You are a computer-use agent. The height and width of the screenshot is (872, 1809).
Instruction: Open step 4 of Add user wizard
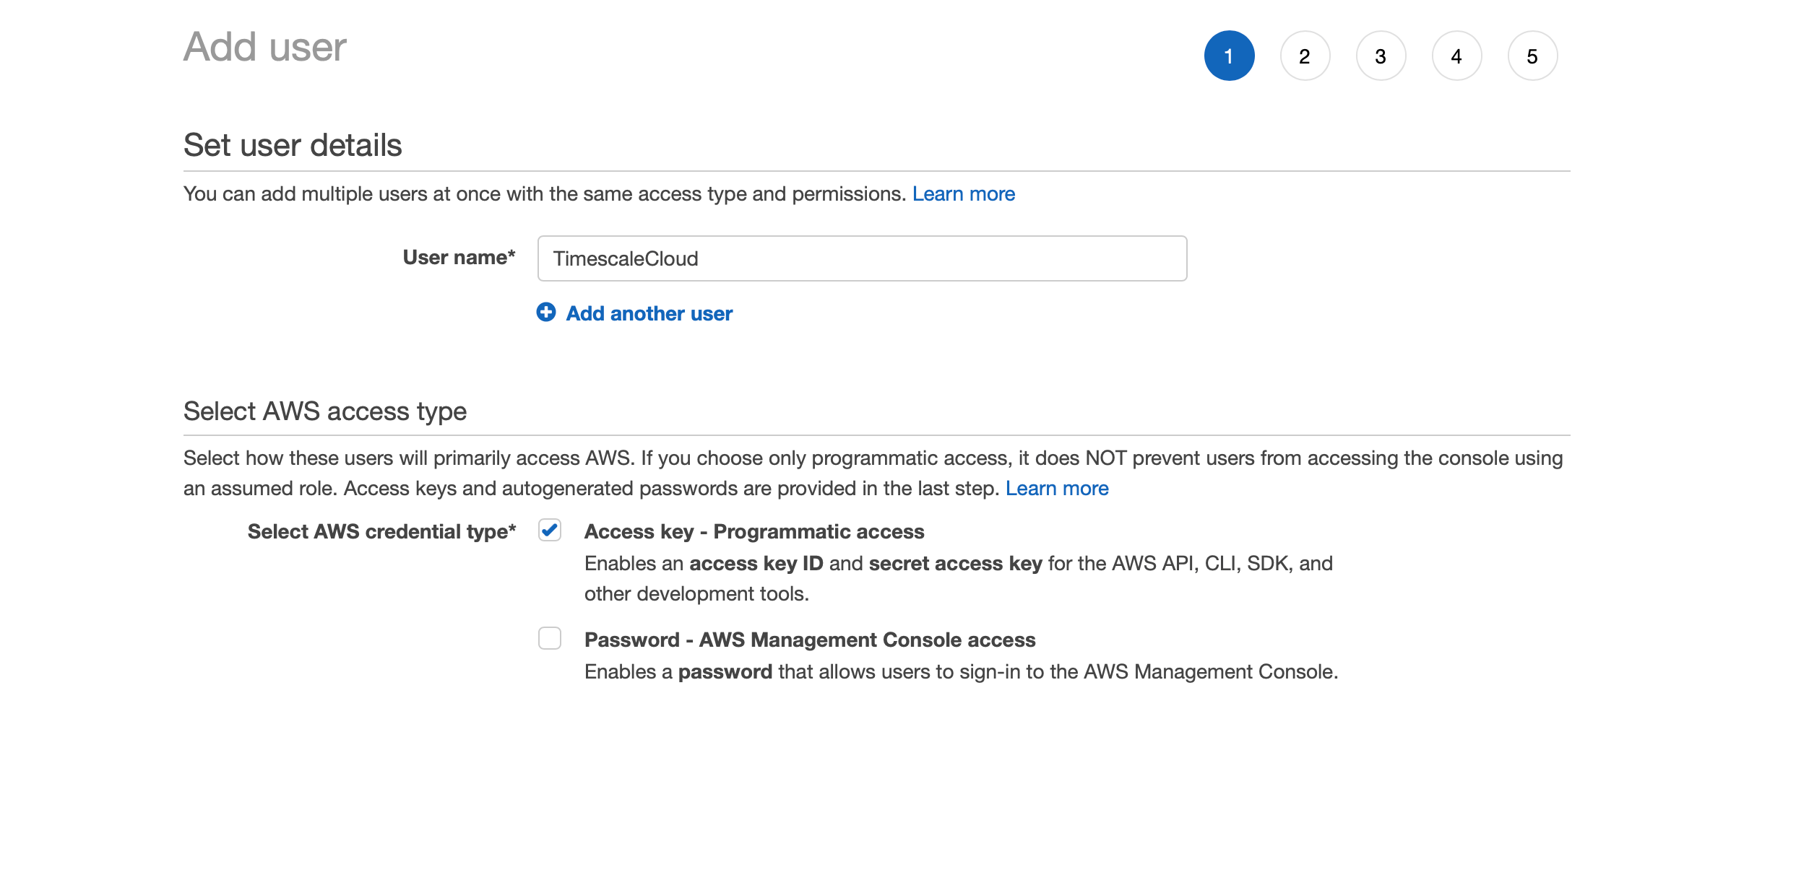click(x=1456, y=56)
